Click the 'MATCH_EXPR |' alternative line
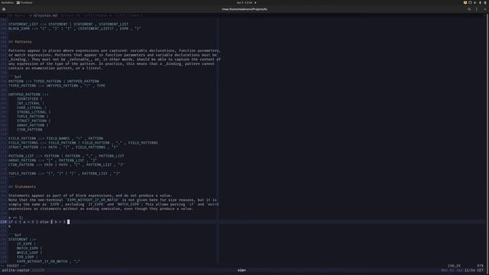This screenshot has width=489, height=275. 29,248
